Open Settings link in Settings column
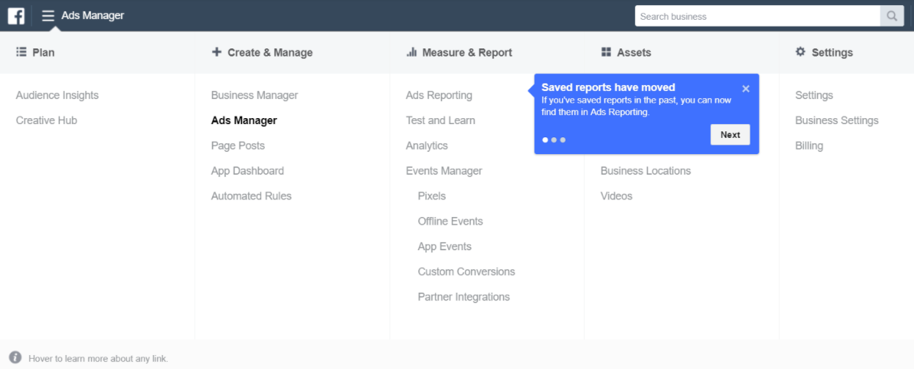 pyautogui.click(x=814, y=95)
